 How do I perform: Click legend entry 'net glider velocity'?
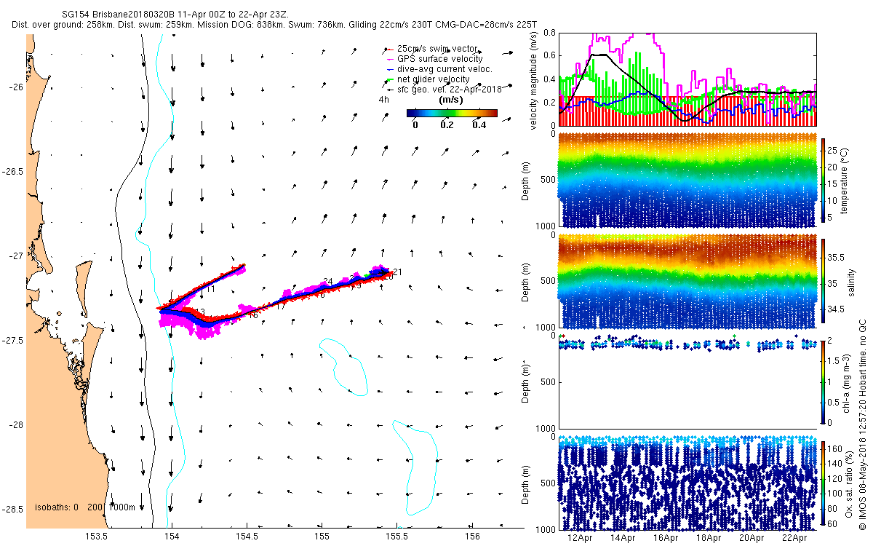pyautogui.click(x=433, y=79)
